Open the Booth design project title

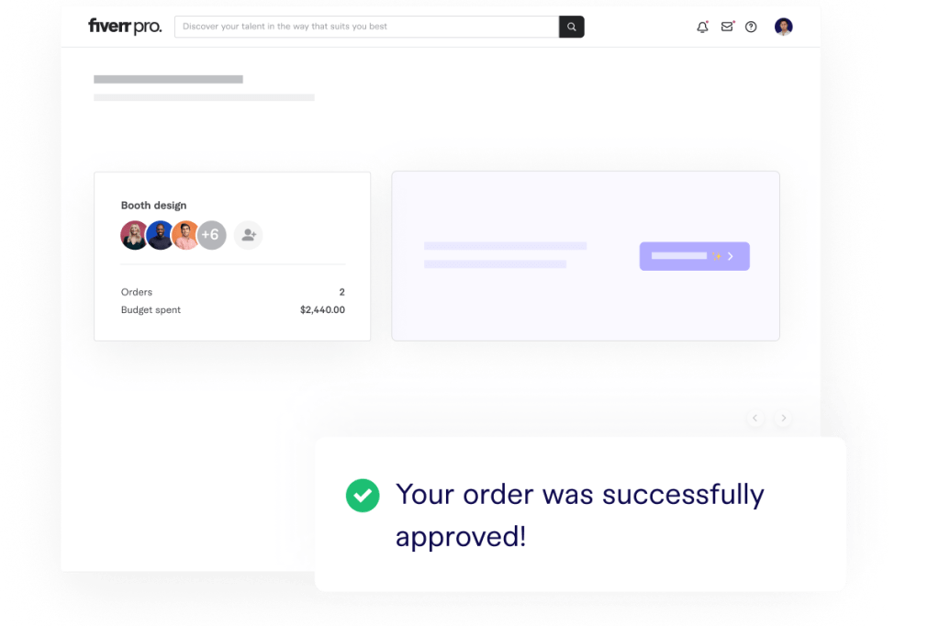pos(153,205)
